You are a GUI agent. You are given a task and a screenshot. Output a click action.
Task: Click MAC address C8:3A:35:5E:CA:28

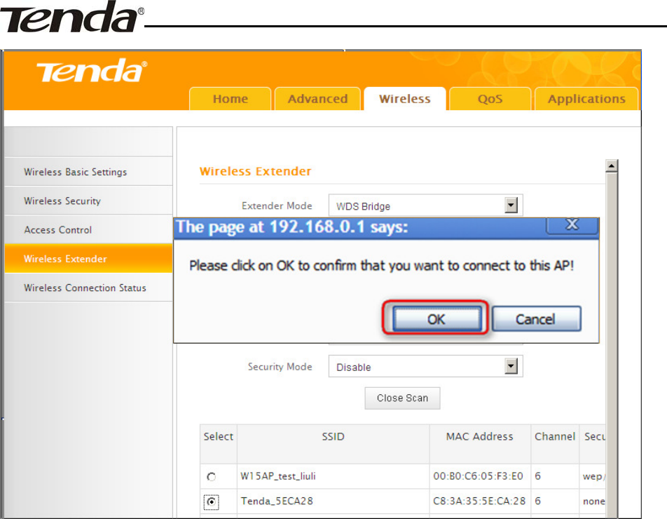coord(479,501)
